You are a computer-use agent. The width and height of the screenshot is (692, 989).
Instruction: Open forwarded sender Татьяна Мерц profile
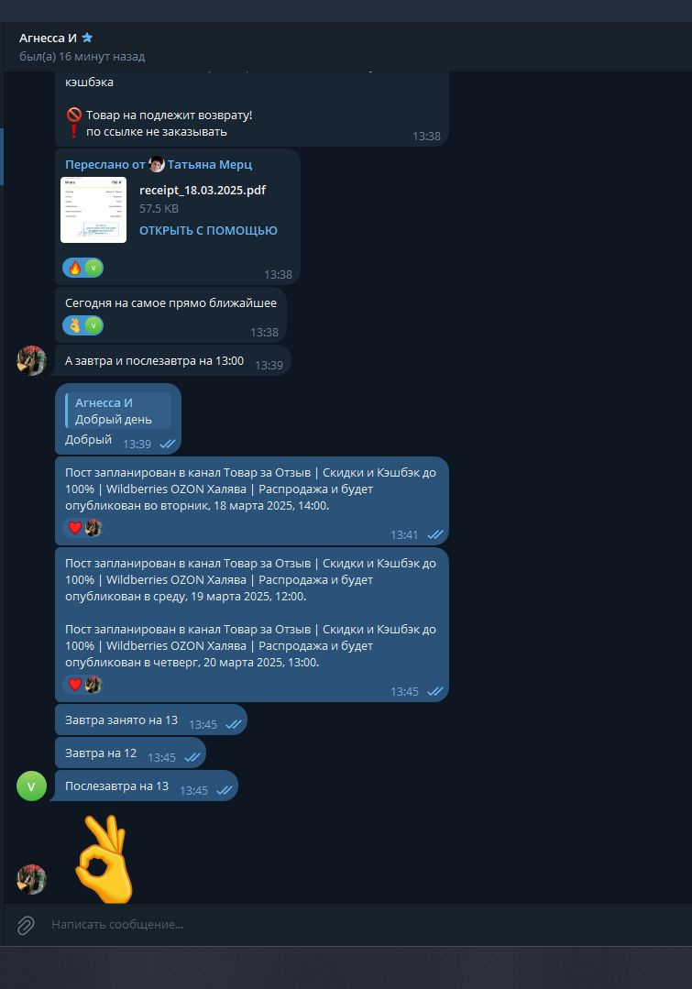(209, 165)
